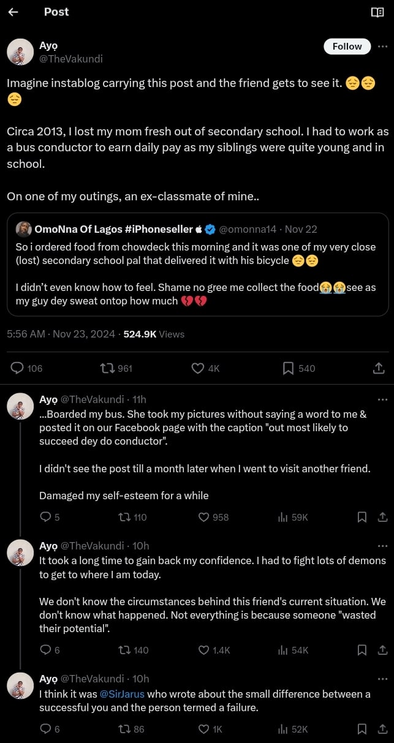Image resolution: width=394 pixels, height=743 pixels.
Task: Bookmark the reply with 1.4K likes
Action: tap(362, 650)
